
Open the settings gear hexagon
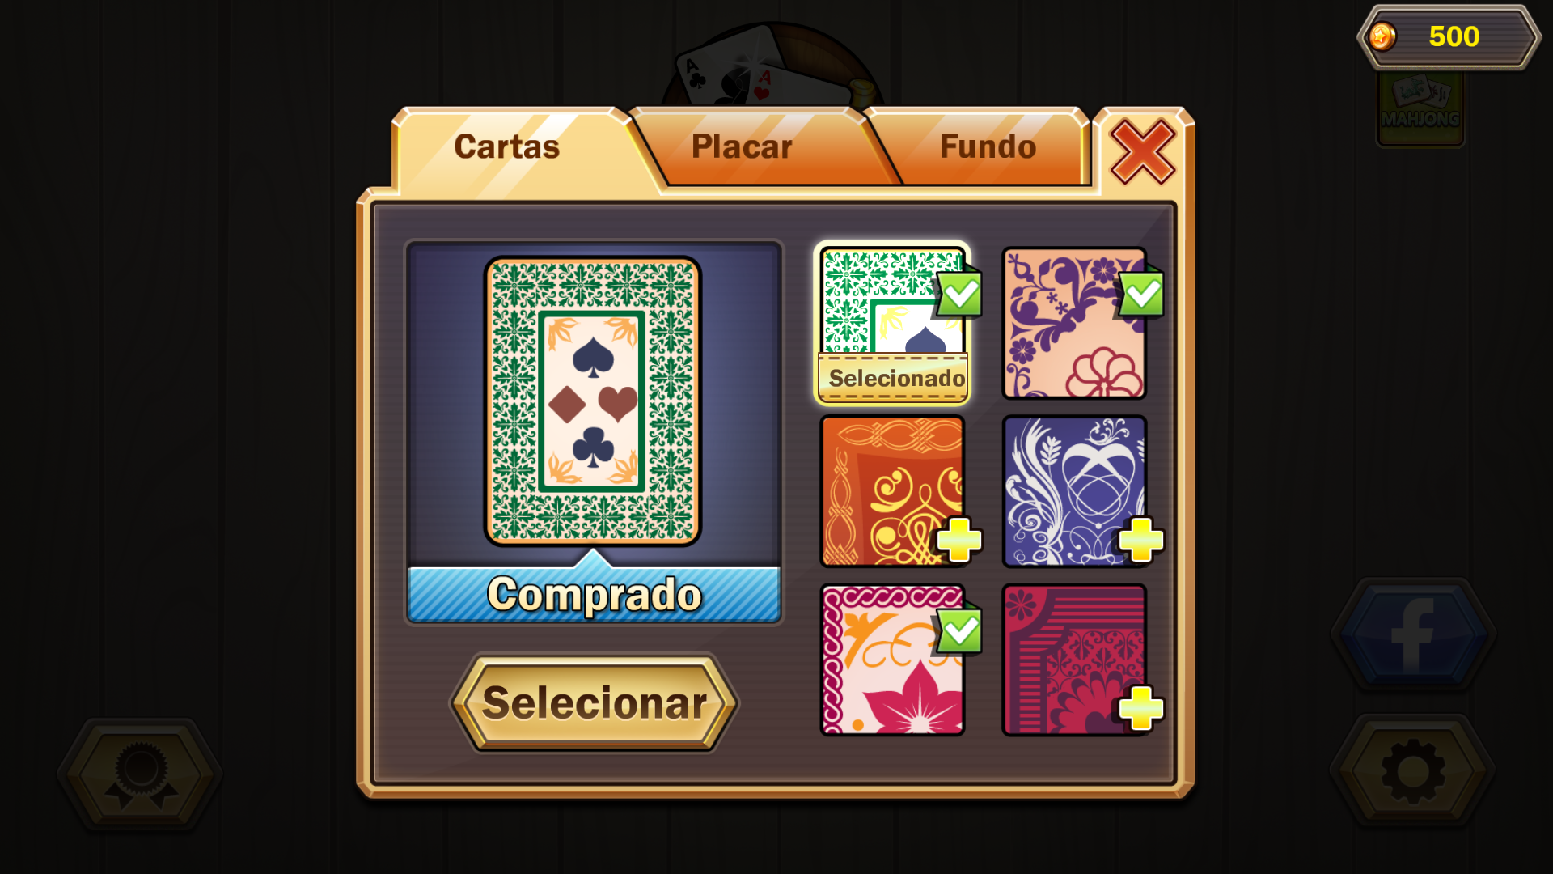(1413, 771)
